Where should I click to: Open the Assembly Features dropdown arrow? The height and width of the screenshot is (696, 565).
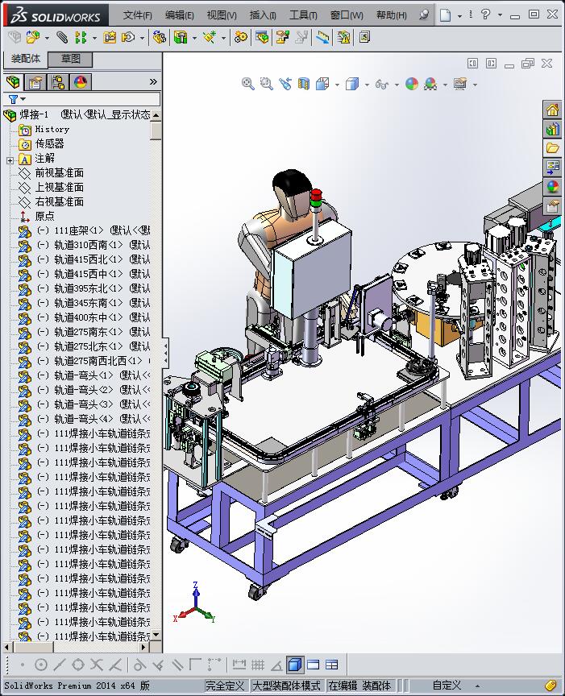click(194, 38)
